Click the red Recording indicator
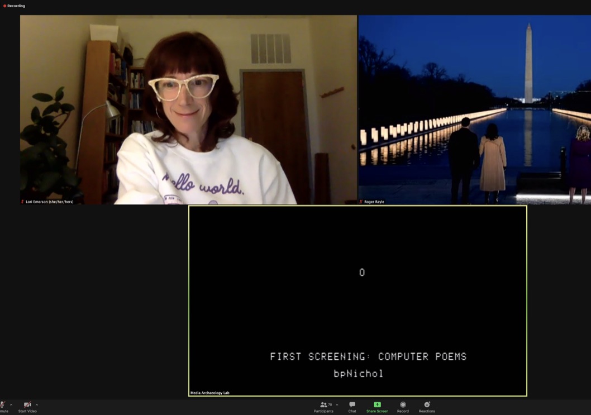Image resolution: width=591 pixels, height=415 pixels. pos(15,6)
